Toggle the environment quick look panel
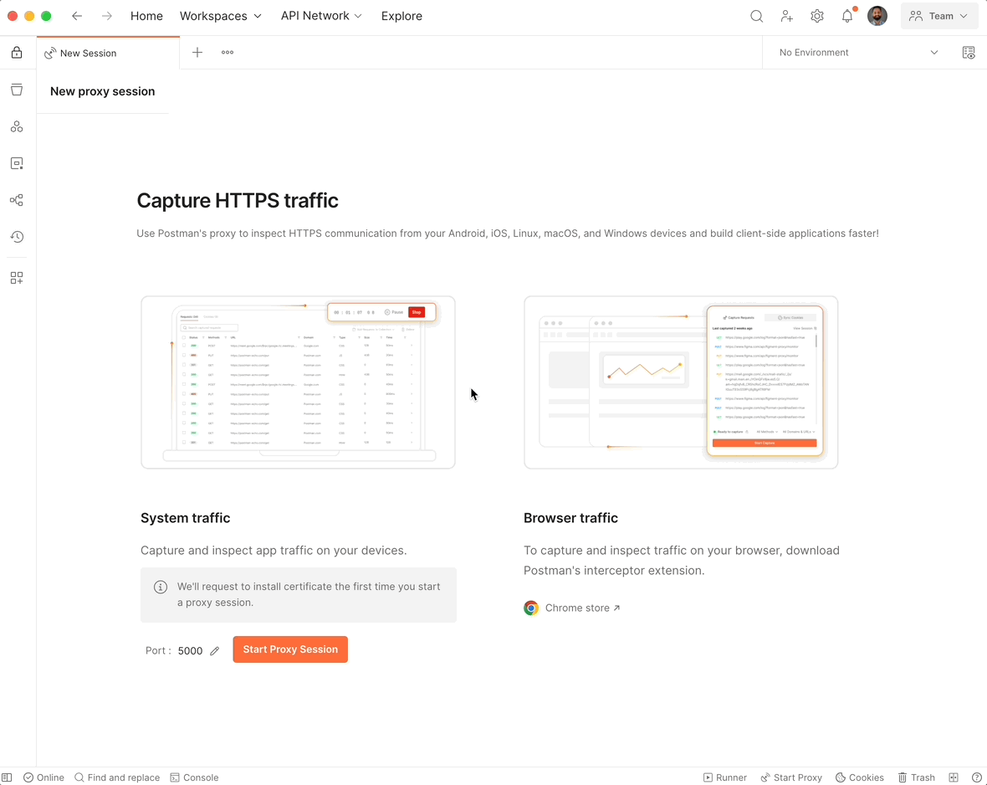The height and width of the screenshot is (785, 987). click(x=968, y=52)
